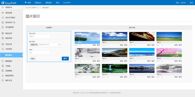195x97 pixels.
Task: Select the 首页幻灯广告 picture icon
Action: tap(3, 22)
